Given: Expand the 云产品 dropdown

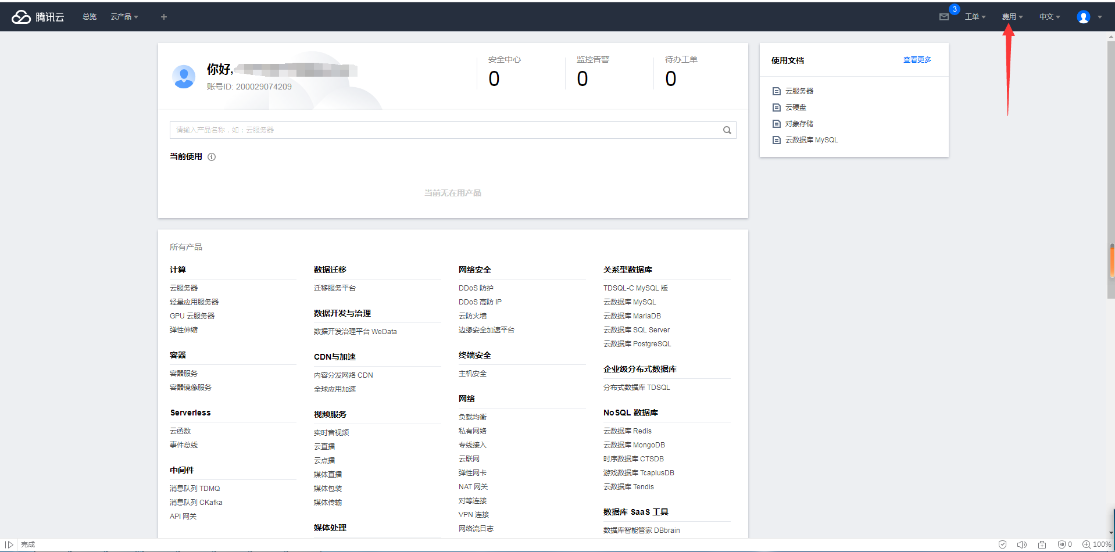Looking at the screenshot, I should pos(124,17).
